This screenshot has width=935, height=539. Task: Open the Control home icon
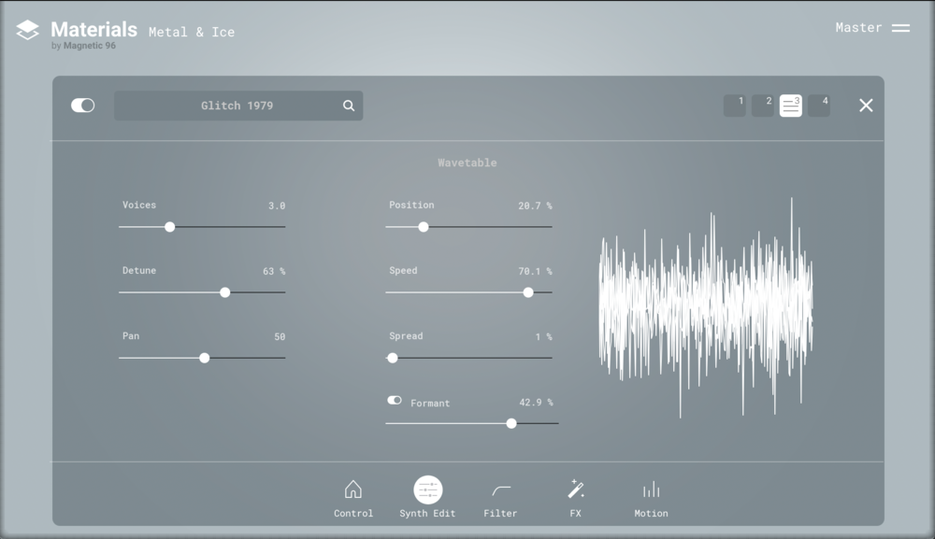tap(353, 489)
